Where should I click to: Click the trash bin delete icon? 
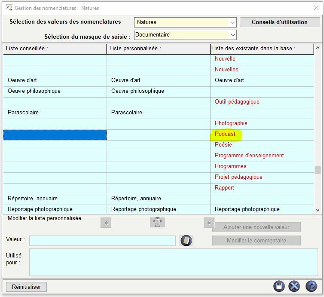(x=157, y=222)
